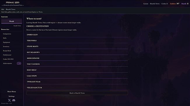Open the World tab in sidebar
This screenshot has width=190, height=106.
click(12, 21)
